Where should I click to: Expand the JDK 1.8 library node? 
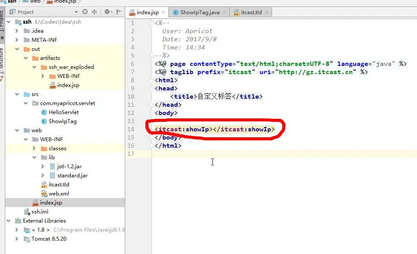pos(17,229)
